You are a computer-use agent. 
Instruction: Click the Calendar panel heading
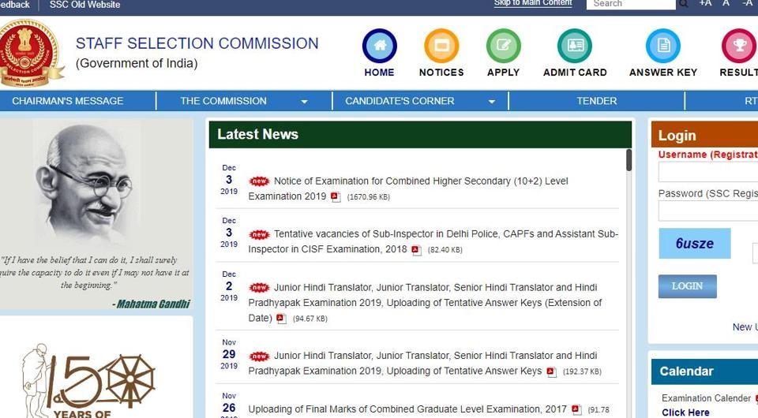[686, 371]
